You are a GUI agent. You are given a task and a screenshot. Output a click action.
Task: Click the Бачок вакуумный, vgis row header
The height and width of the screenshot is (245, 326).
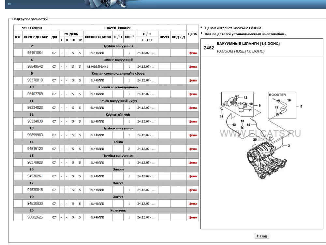point(106,101)
